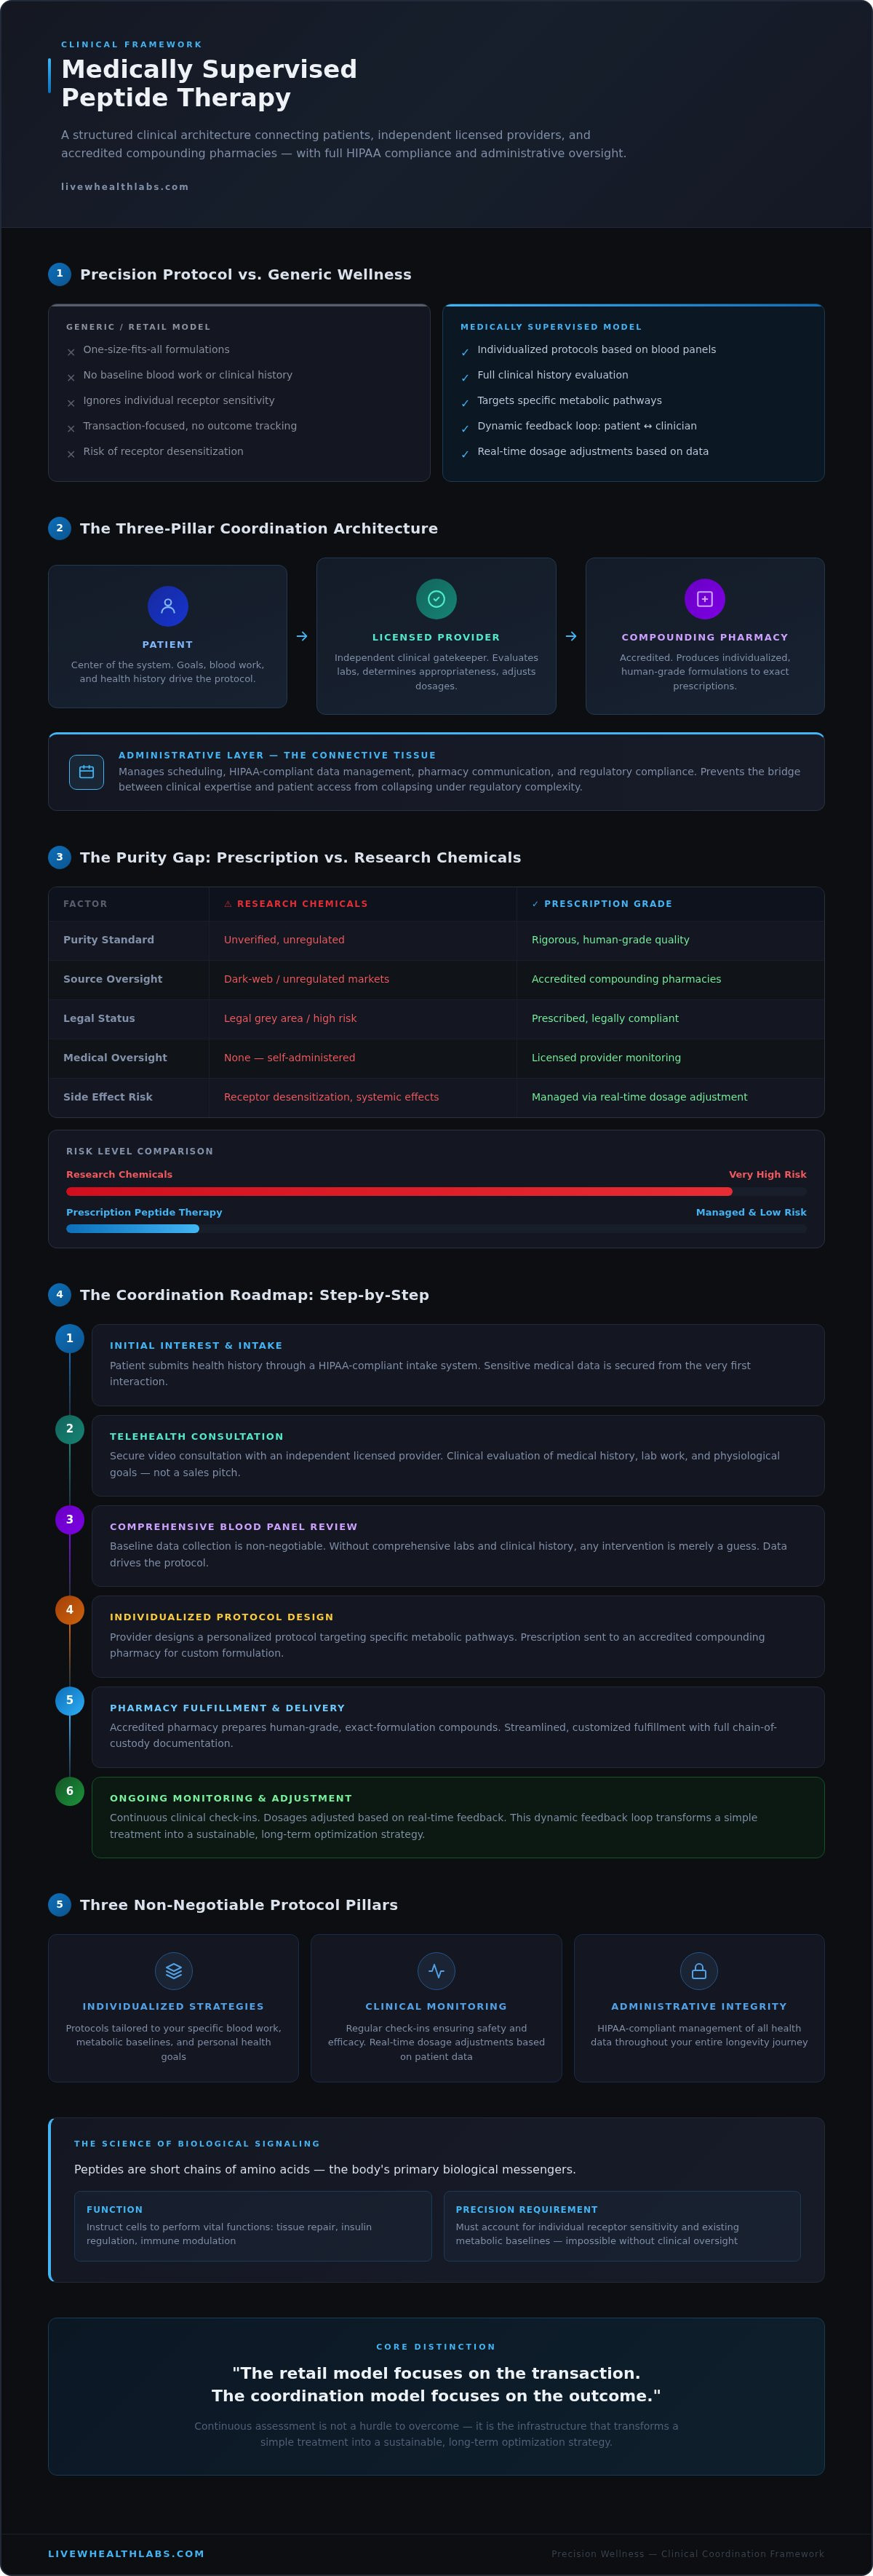The height and width of the screenshot is (2576, 873).
Task: Click the arrow between Patient and Licensed Provider
Action: tap(302, 636)
